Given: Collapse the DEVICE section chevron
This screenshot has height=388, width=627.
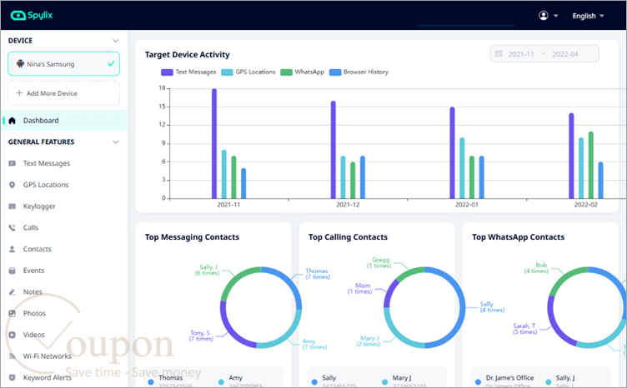Looking at the screenshot, I should [116, 41].
